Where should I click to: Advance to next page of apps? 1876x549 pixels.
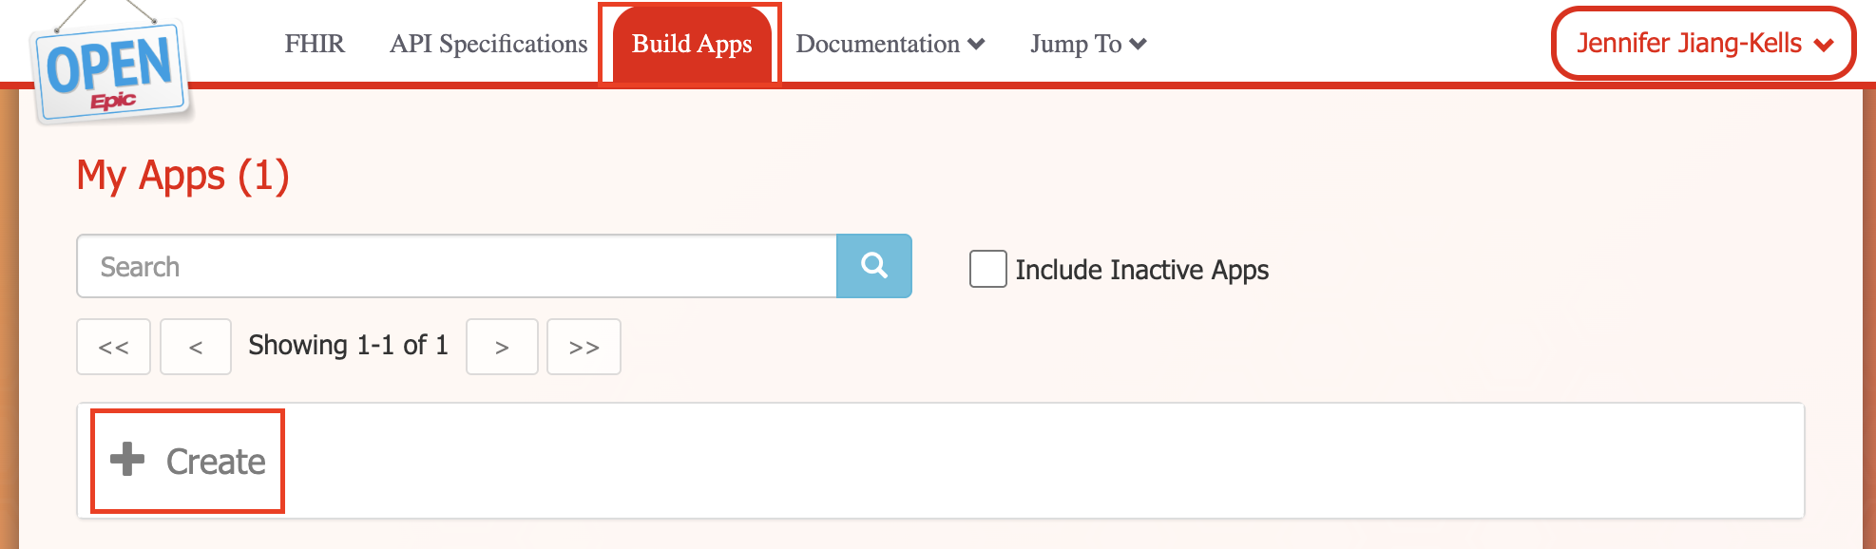[502, 347]
